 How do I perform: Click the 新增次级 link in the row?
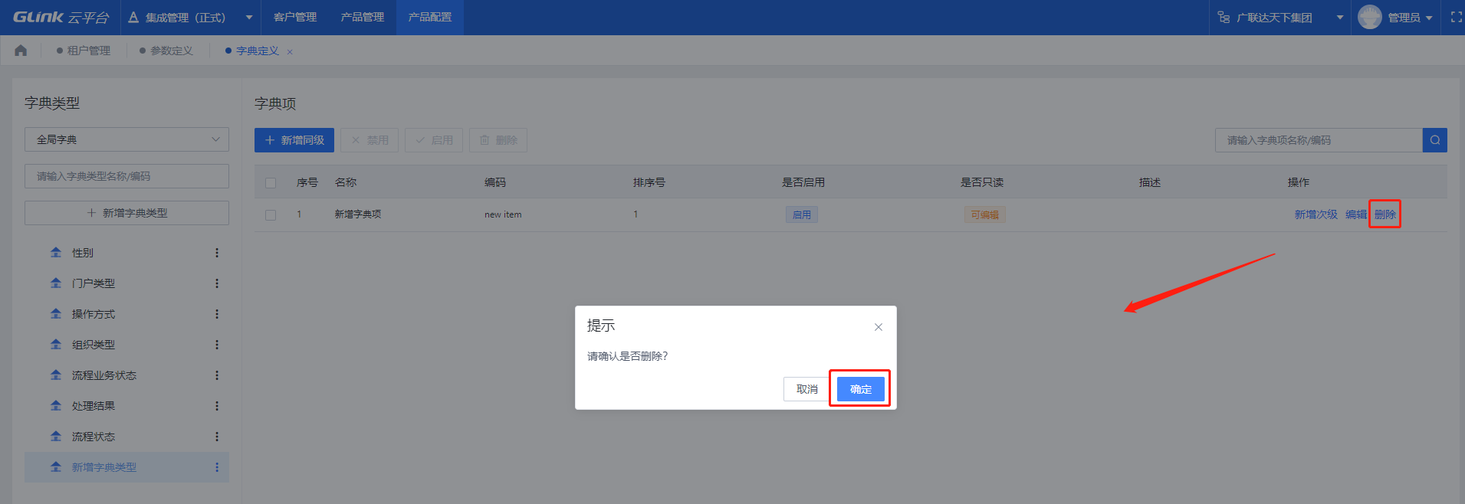pyautogui.click(x=1316, y=214)
